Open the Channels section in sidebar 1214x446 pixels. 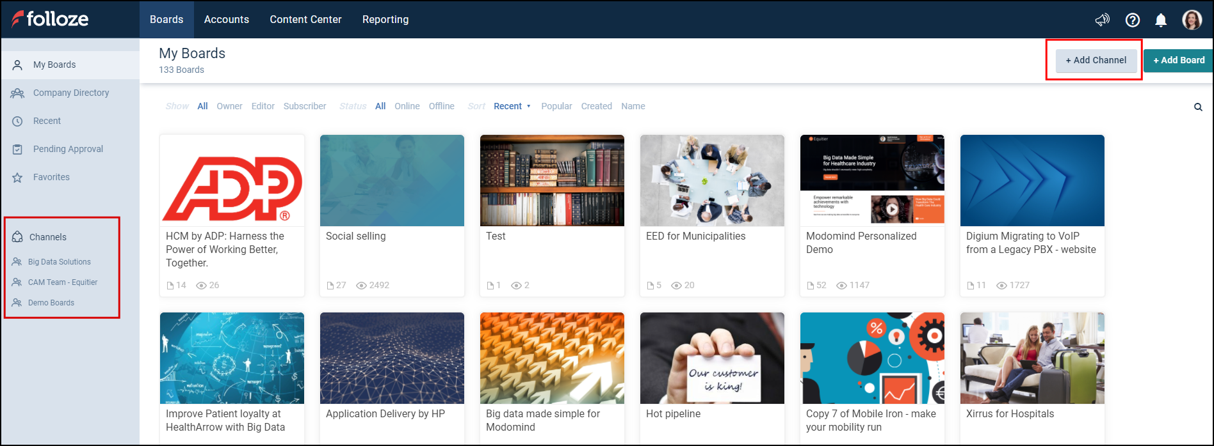click(47, 237)
